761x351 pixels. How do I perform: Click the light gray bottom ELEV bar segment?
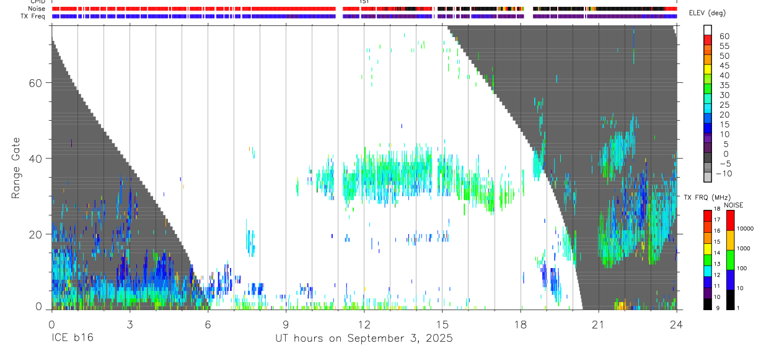(x=708, y=177)
